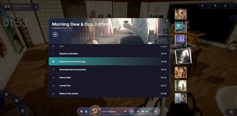The image size is (237, 116).
Task: Play track Daytime activities
Action: (109, 54)
